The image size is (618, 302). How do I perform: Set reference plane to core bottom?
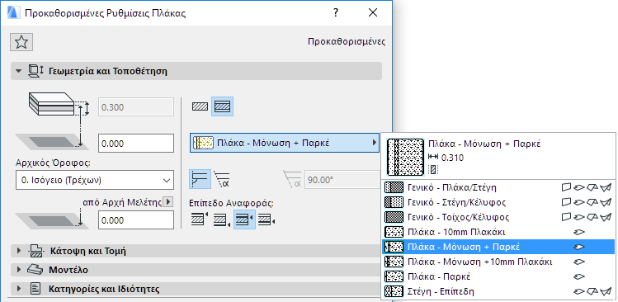267,219
